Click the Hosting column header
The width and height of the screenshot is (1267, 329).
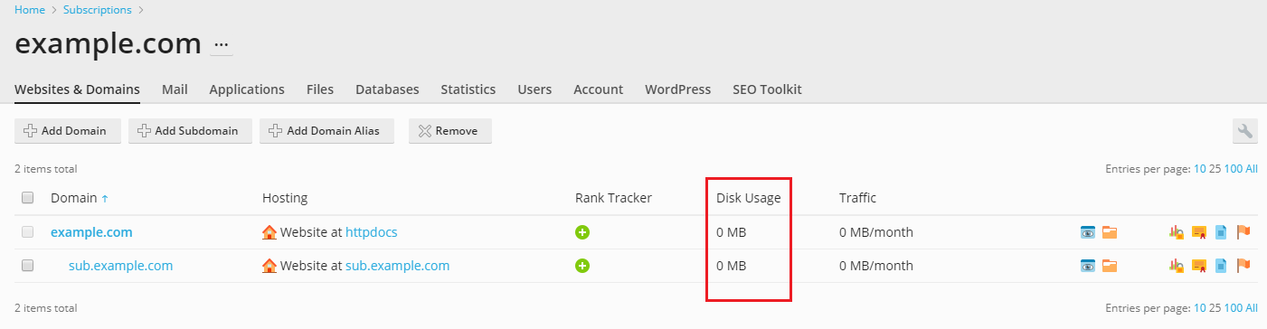[x=285, y=198]
